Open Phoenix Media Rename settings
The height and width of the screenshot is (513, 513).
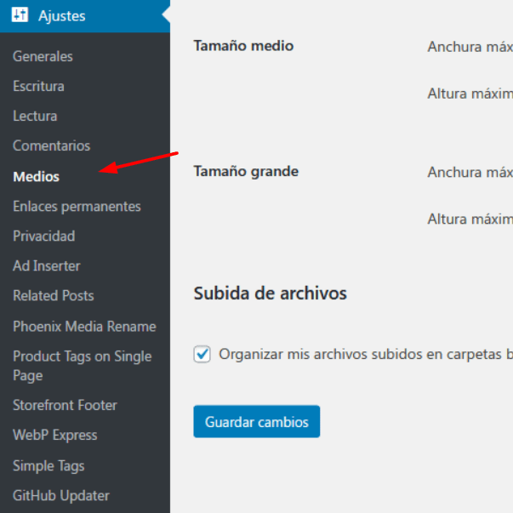84,327
